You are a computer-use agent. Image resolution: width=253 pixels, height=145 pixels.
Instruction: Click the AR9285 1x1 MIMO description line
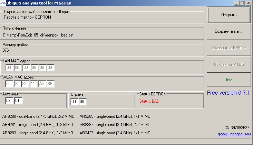115,116
